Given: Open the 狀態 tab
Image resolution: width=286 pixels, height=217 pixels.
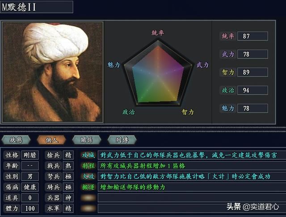Looking at the screenshot, I should (x=16, y=140).
